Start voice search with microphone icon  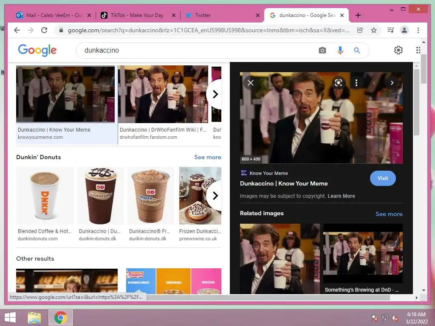(x=340, y=51)
